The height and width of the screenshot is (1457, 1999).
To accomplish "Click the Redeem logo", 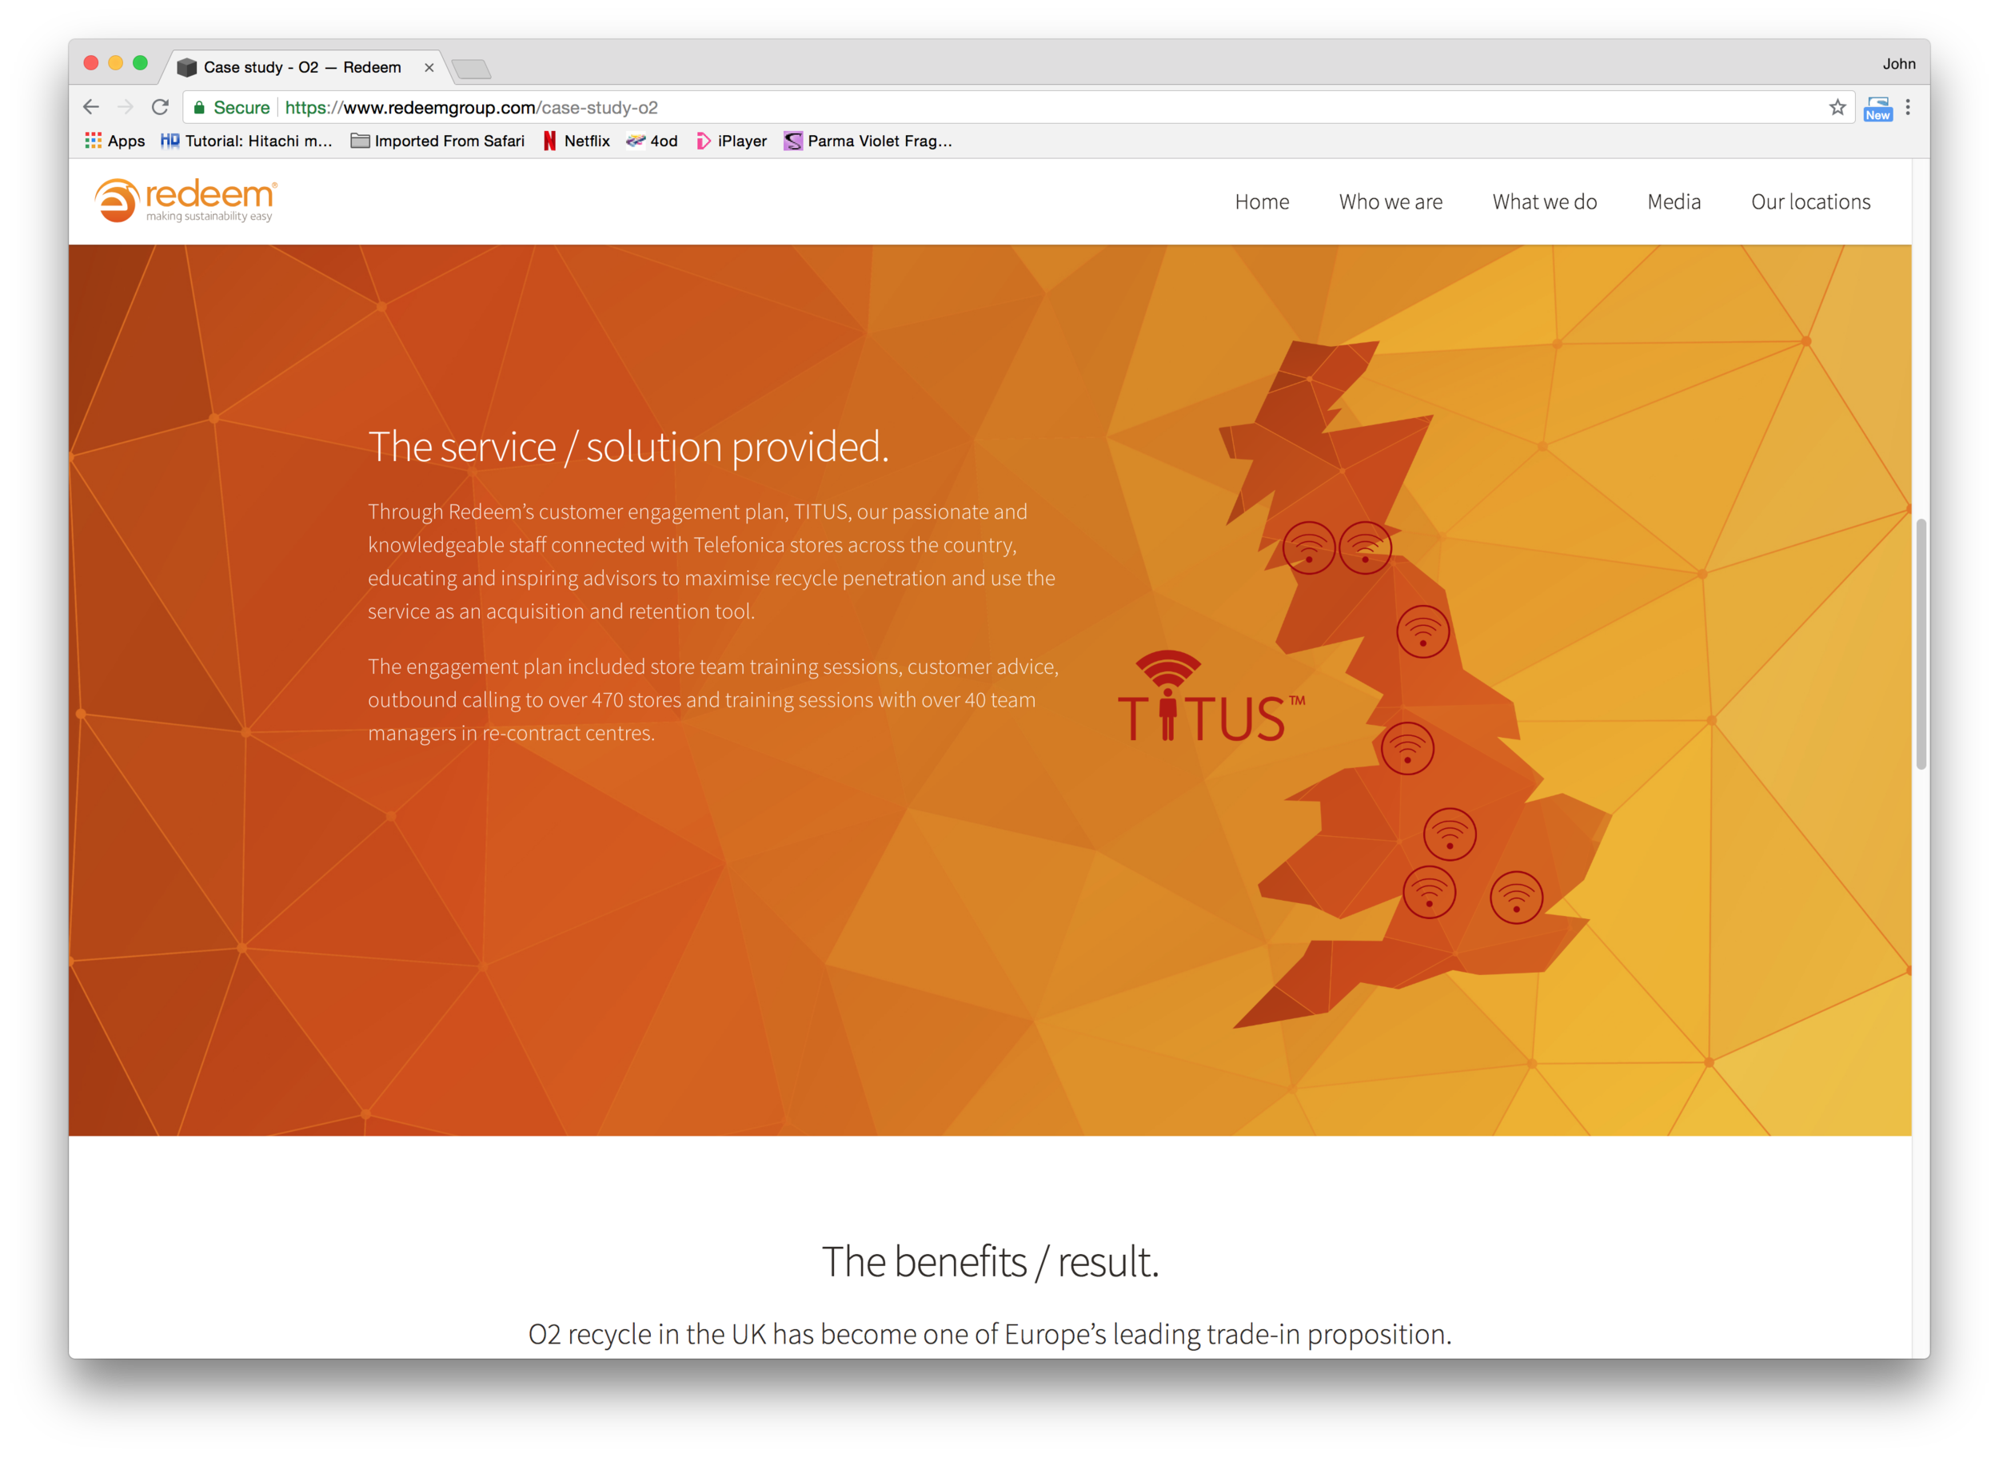I will (x=186, y=201).
